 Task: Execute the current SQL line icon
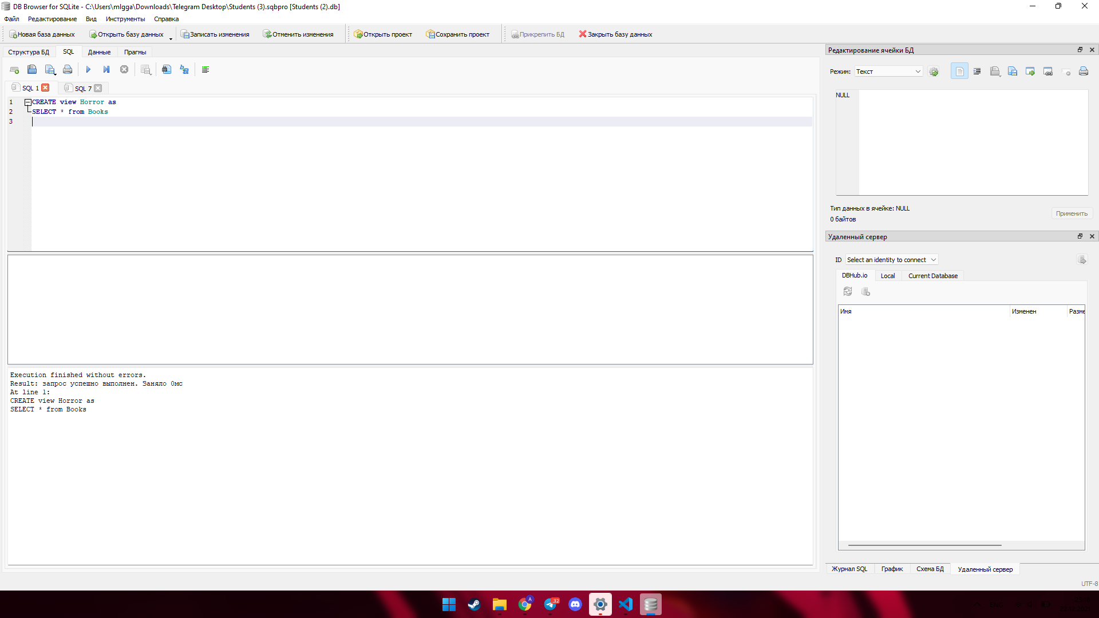[106, 70]
